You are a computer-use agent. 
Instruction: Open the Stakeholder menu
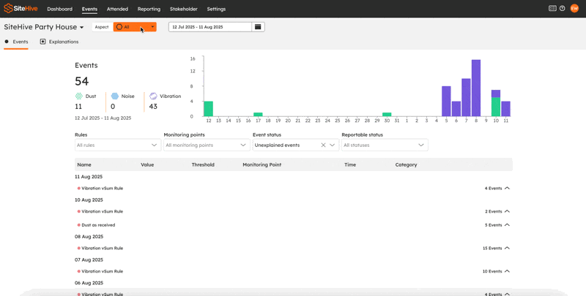pyautogui.click(x=184, y=9)
